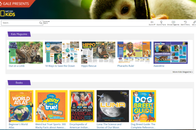This screenshot has height=130, width=196.
Task: Open the Awes8me magazine thumbnail
Action: coord(171,53)
